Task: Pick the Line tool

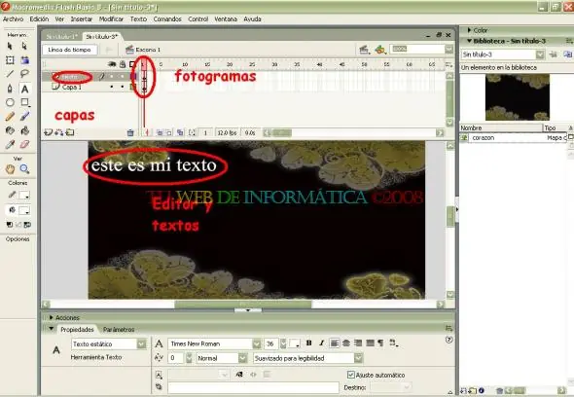Action: tap(10, 74)
